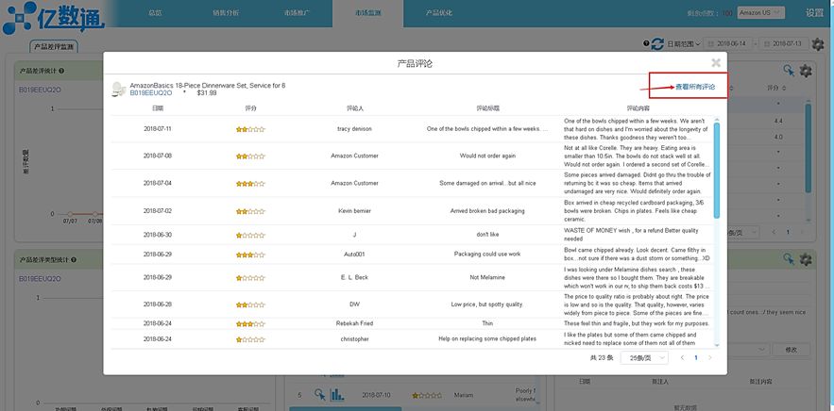
Task: Click the pointer icon in the lower-right panel header
Action: pos(789,258)
